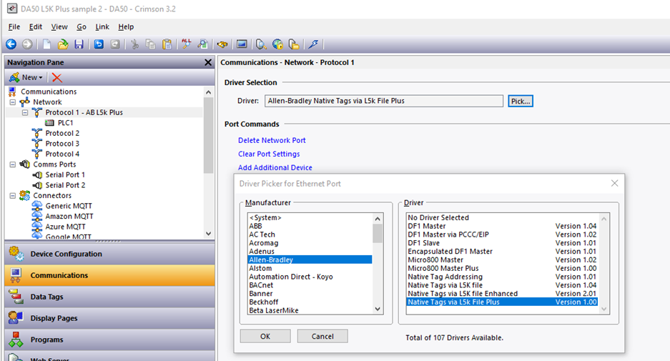Open the Link menu

[x=102, y=26]
